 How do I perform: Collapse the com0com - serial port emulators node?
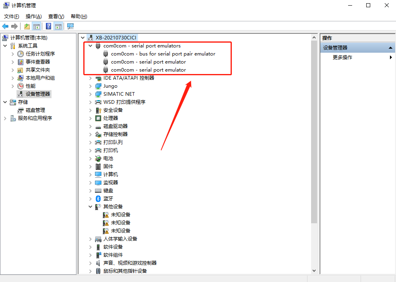[90, 46]
